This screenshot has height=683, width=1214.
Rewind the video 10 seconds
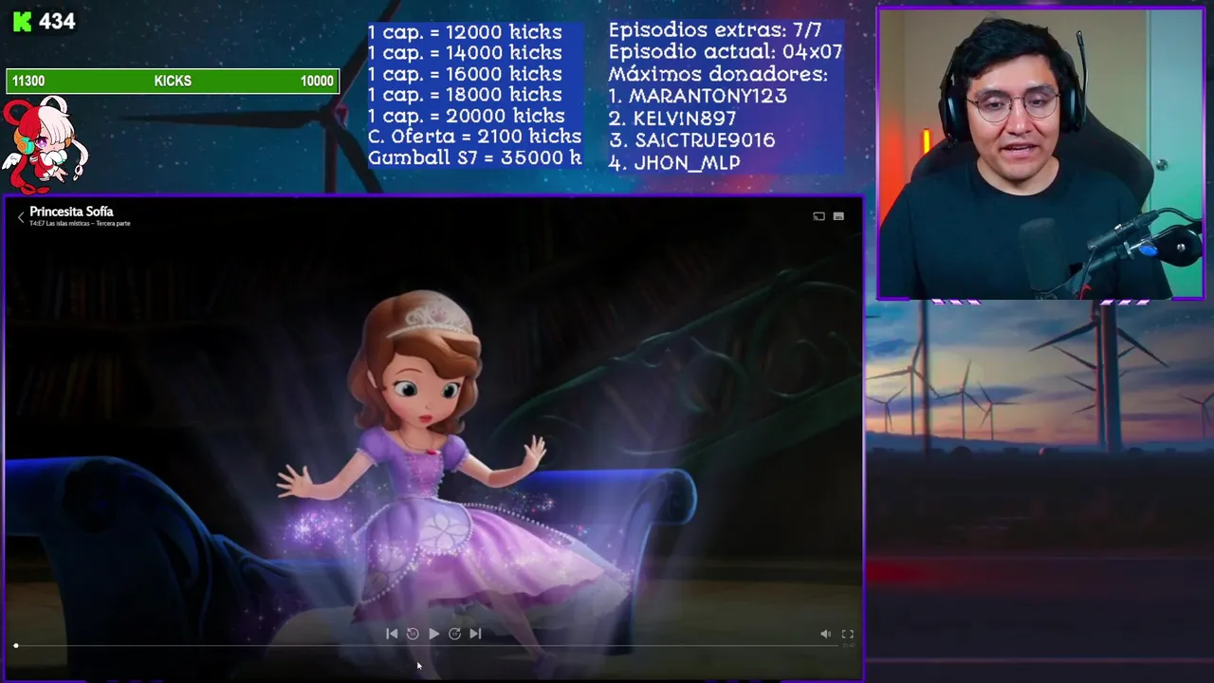point(413,634)
